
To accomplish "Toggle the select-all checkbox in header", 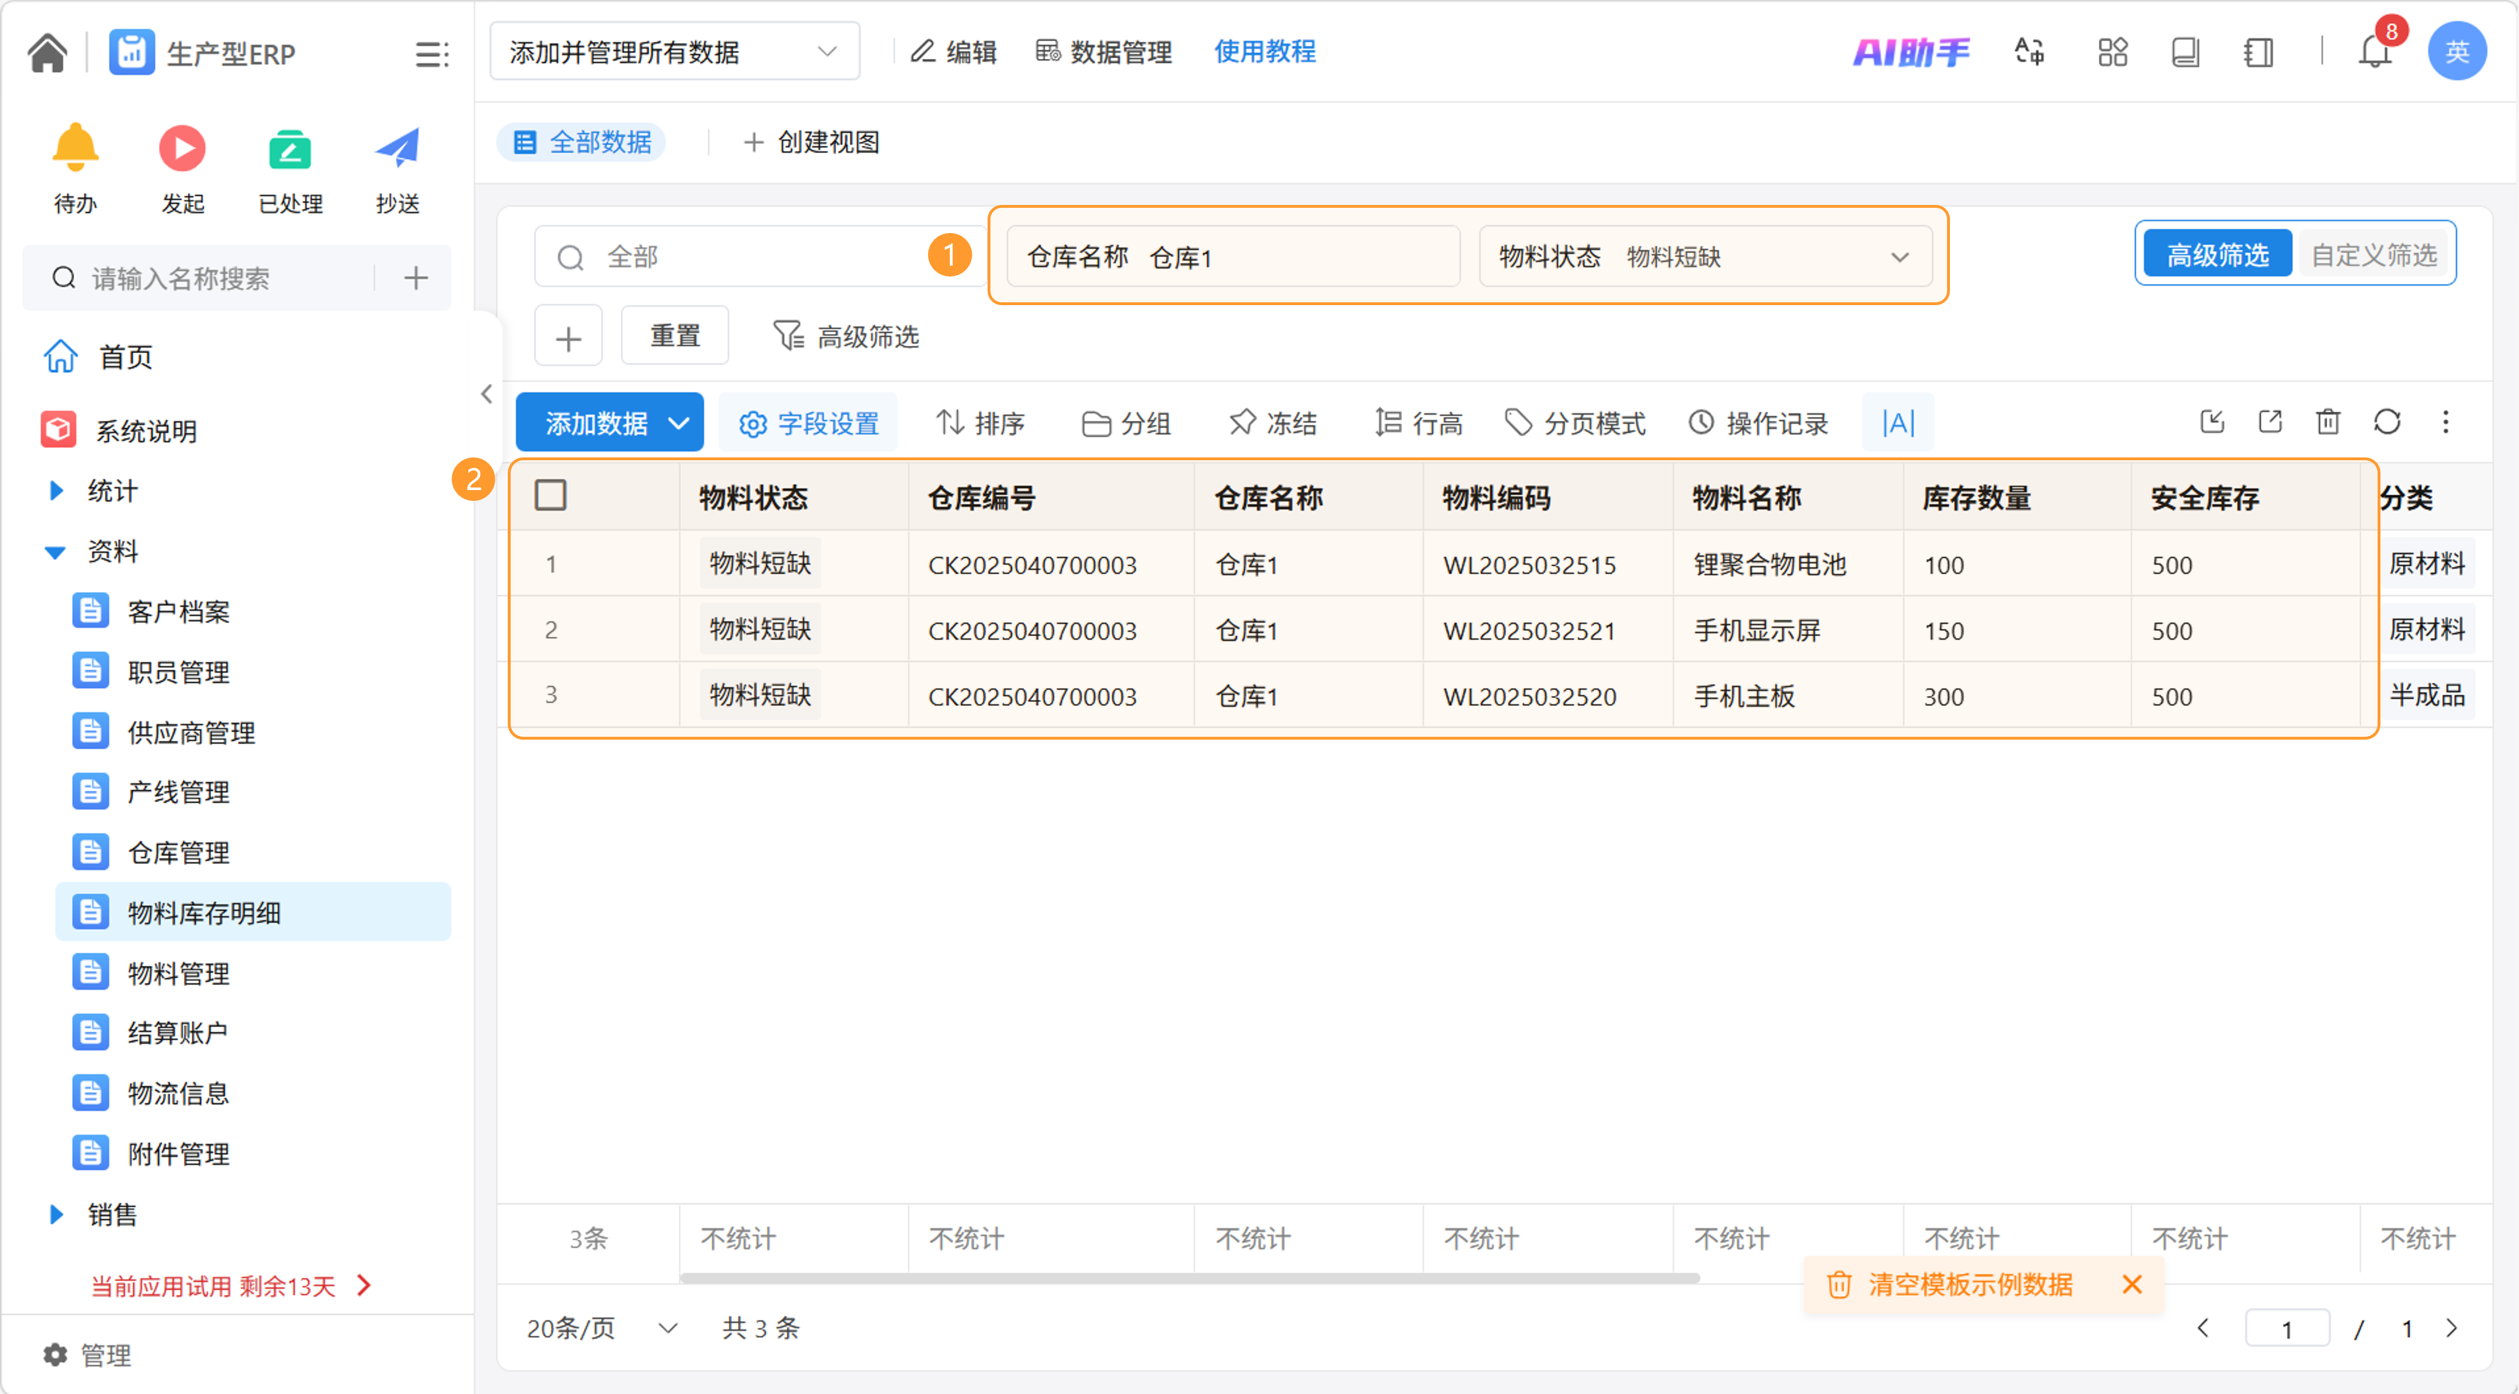I will tap(551, 496).
